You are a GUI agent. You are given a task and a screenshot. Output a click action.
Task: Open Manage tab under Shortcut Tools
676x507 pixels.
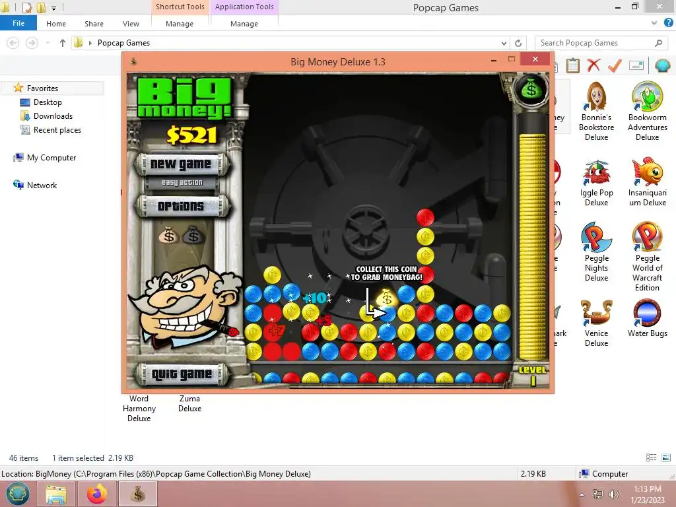(x=180, y=24)
